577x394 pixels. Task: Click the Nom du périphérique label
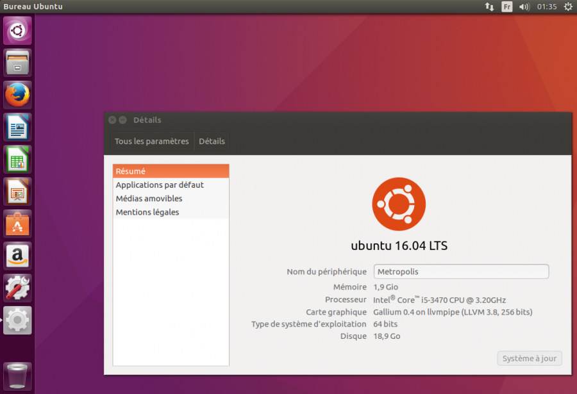tap(327, 272)
